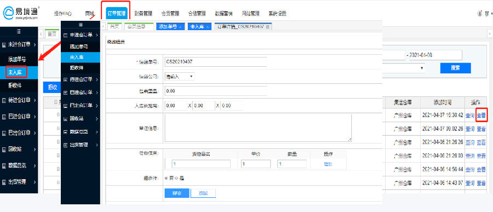Open the user avatar icon menu
The image size is (493, 212).
point(479,14)
